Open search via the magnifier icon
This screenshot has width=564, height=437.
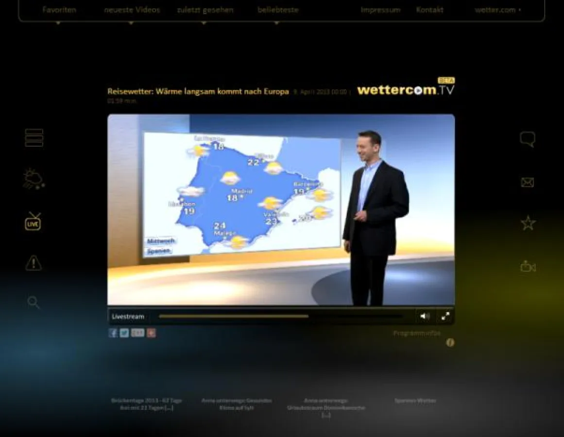click(33, 303)
